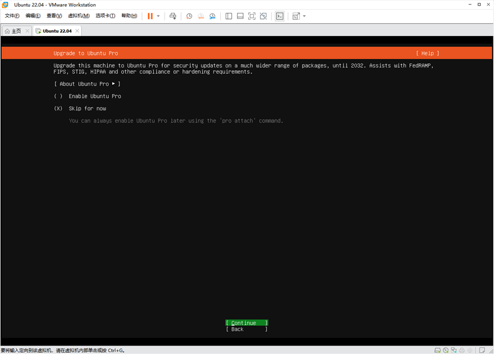494x354 pixels.
Task: Click the Back button
Action: point(246,329)
